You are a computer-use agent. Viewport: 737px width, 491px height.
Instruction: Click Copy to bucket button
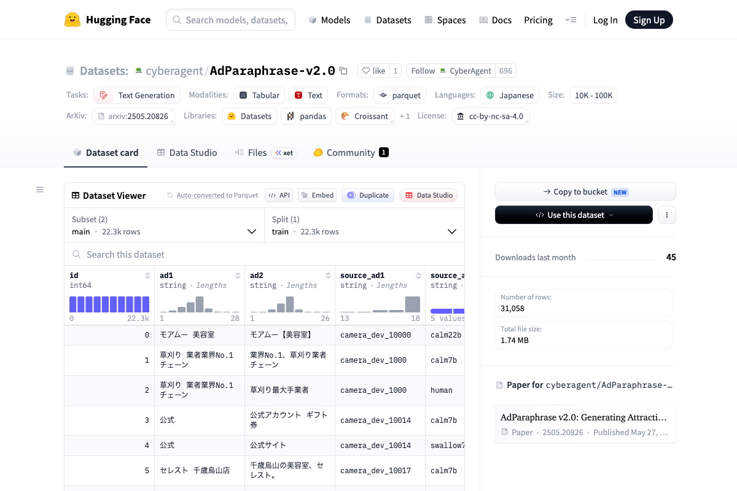tap(585, 191)
